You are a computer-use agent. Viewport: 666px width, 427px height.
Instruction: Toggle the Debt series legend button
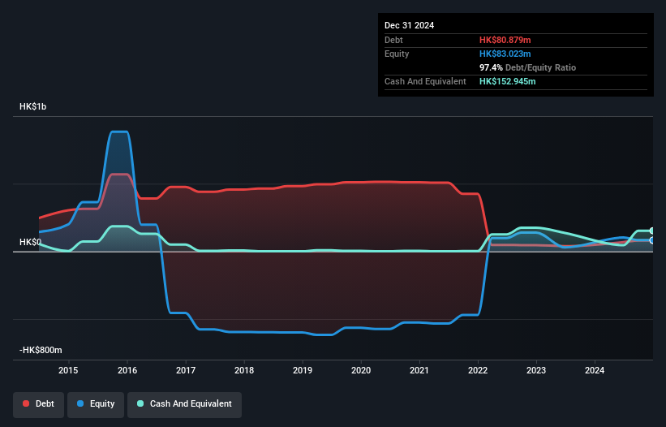click(x=39, y=404)
